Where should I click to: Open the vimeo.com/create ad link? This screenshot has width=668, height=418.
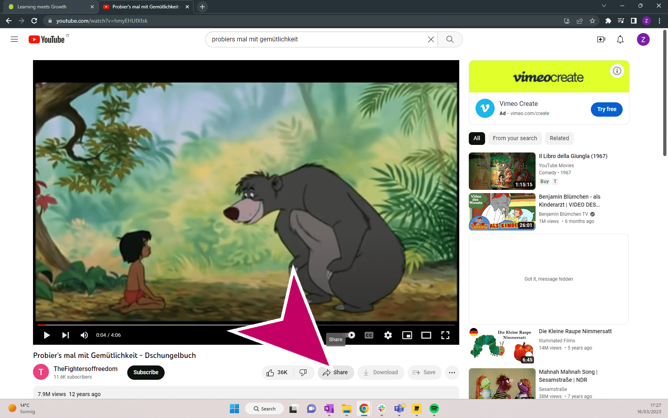coord(530,113)
